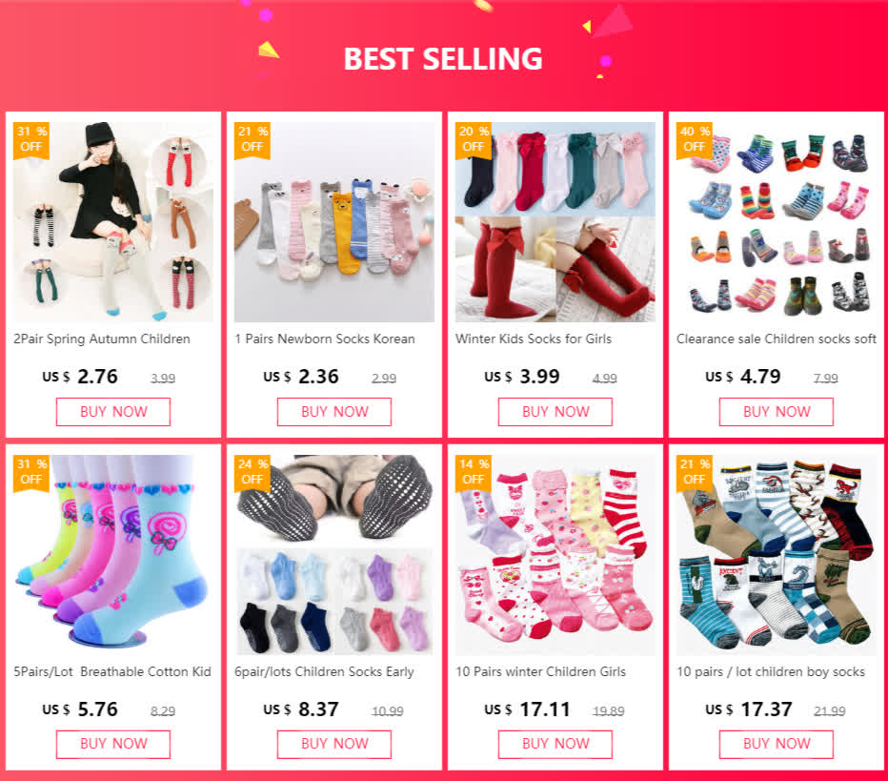This screenshot has width=888, height=781.
Task: Open the pink girls 10 pairs socks image
Action: click(555, 555)
